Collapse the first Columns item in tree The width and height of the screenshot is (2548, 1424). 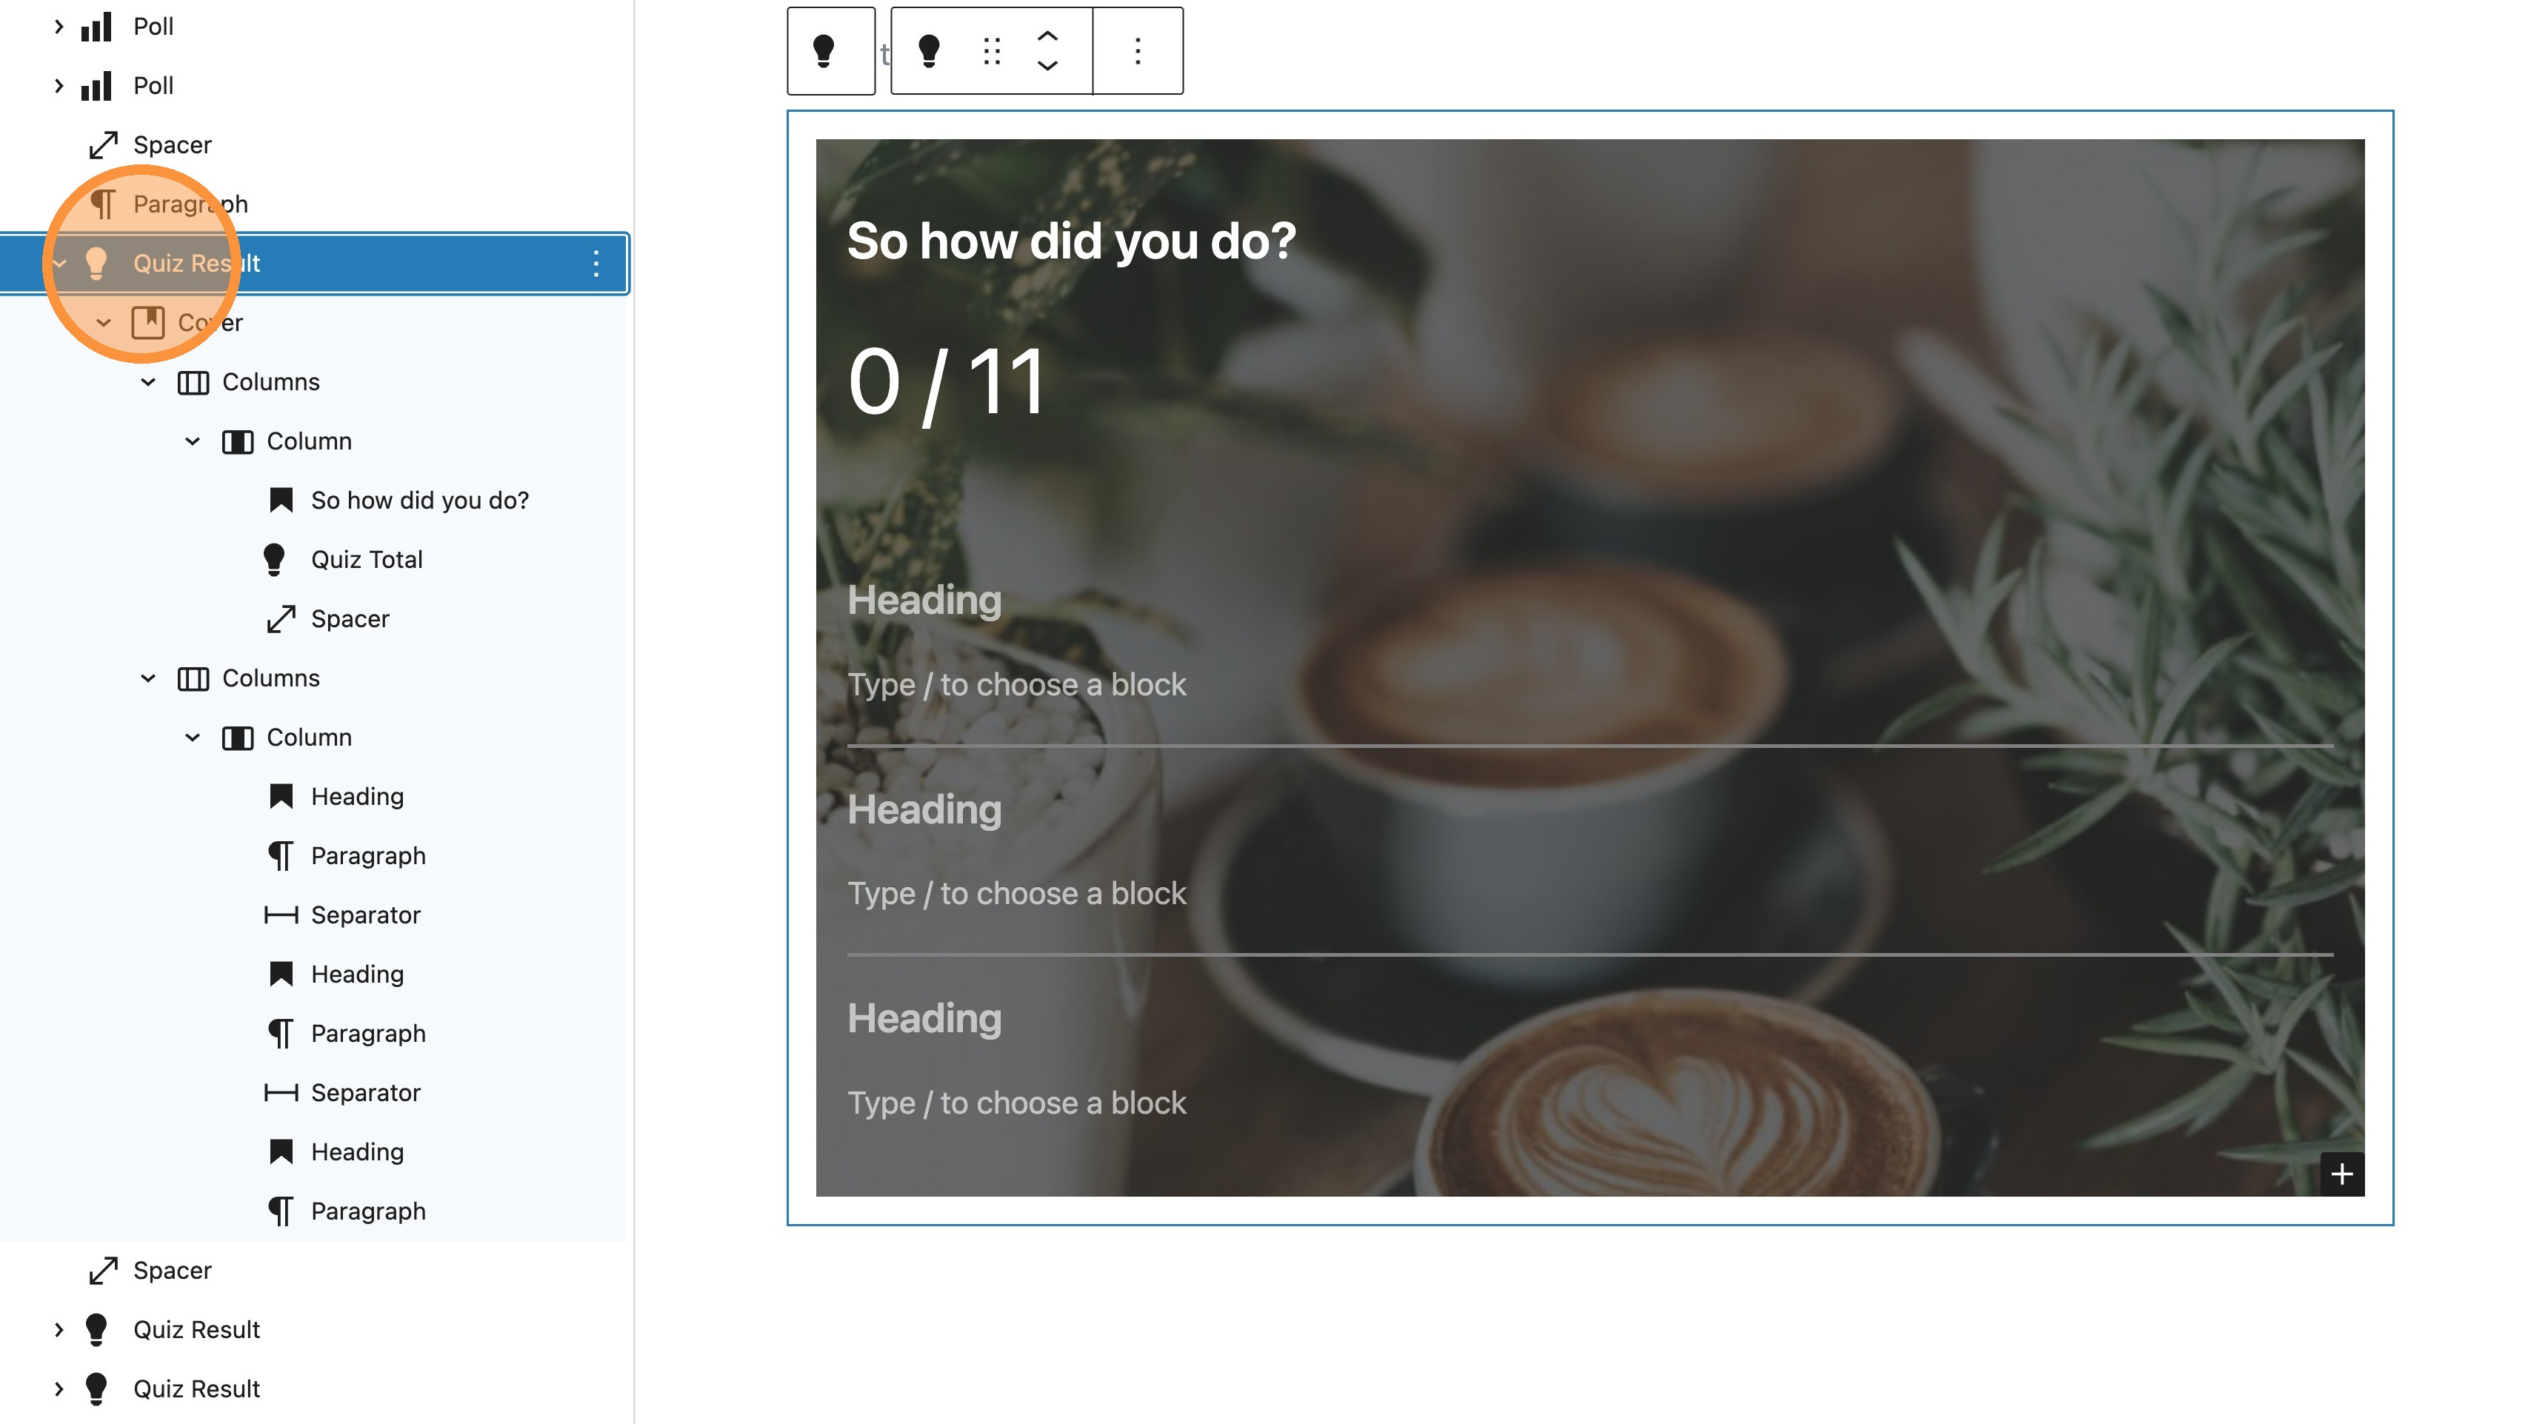148,381
